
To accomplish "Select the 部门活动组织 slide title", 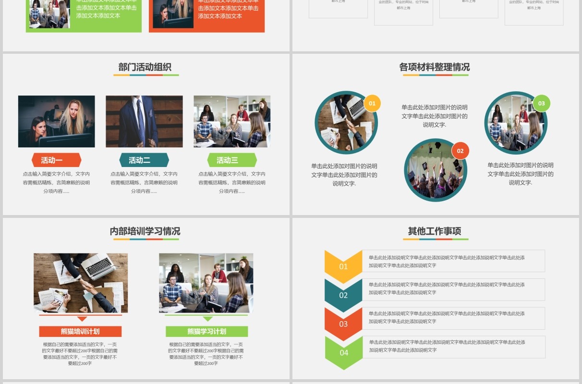I will (x=145, y=67).
